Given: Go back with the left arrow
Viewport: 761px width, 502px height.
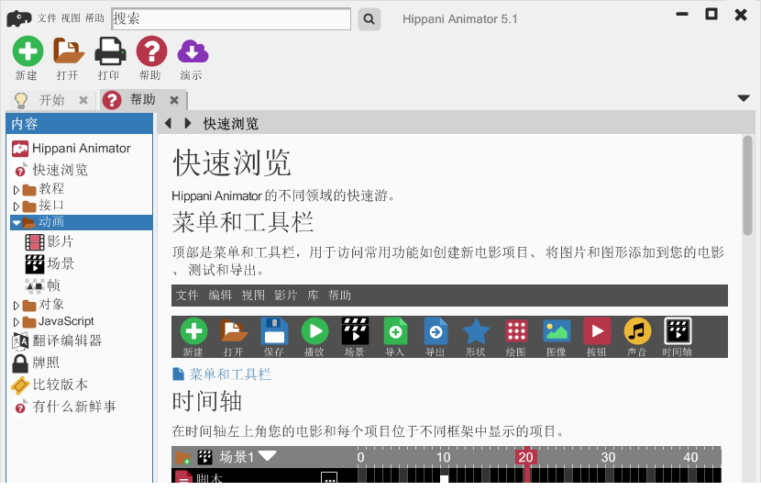Looking at the screenshot, I should point(168,123).
